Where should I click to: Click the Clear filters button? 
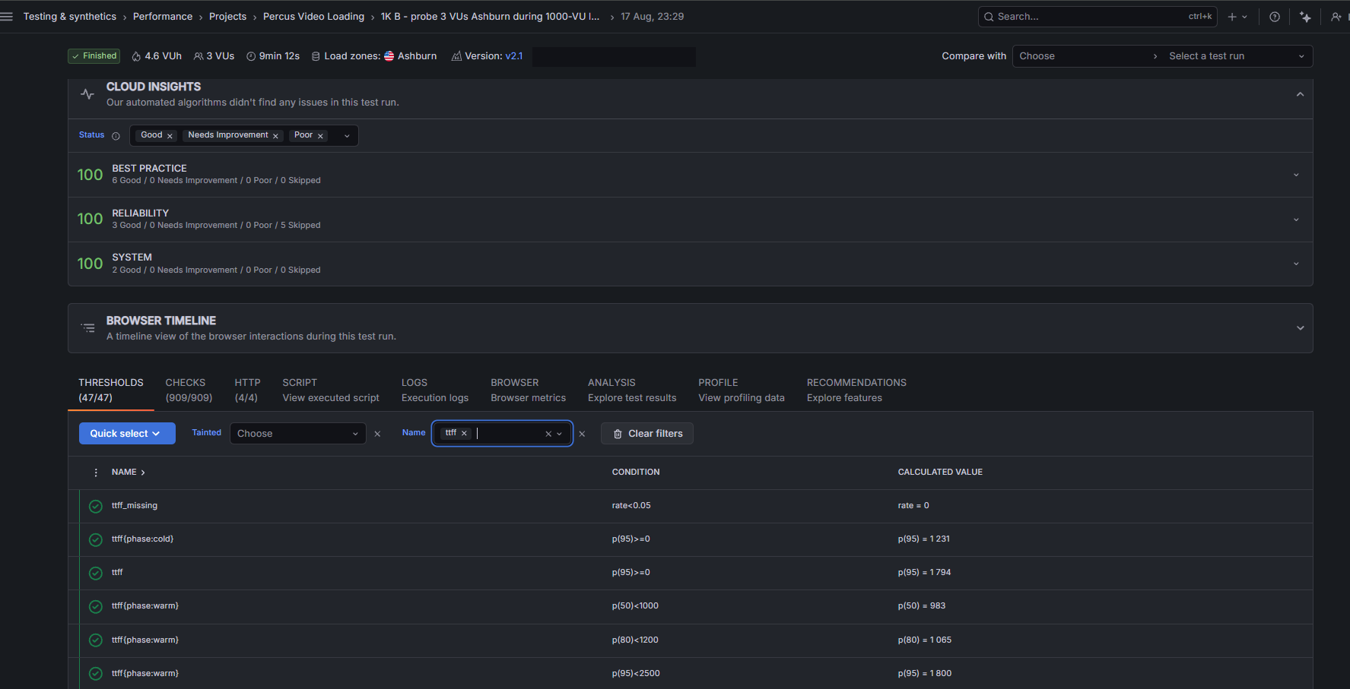[x=647, y=434]
